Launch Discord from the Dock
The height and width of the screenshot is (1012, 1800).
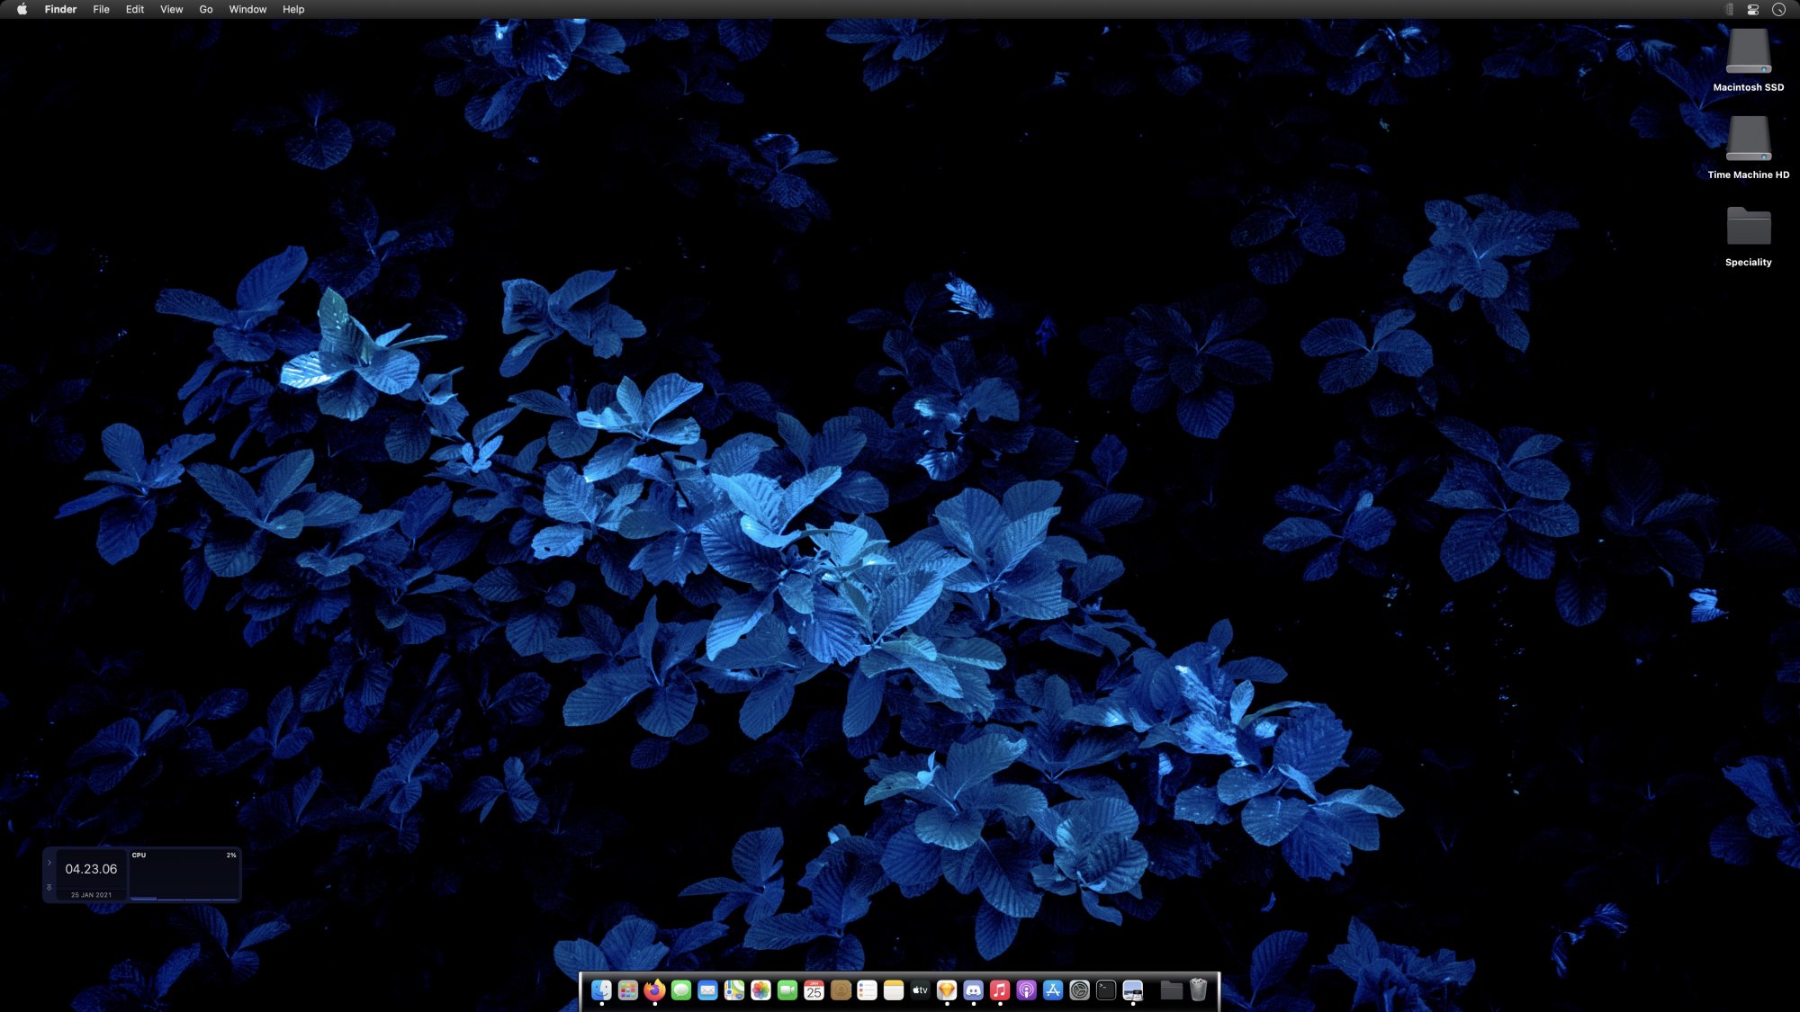point(973,990)
